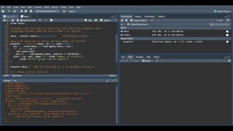Screen dimensions: 233x131
Task: Click the Load workspace icon in Environment
Action: (122, 20)
